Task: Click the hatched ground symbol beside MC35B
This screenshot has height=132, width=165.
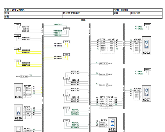Action: pos(21,76)
